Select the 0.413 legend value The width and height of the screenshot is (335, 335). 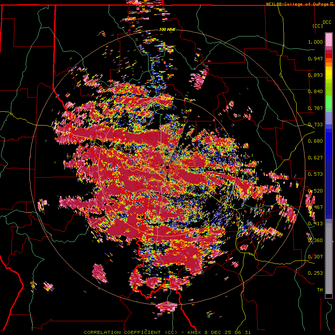point(315,224)
